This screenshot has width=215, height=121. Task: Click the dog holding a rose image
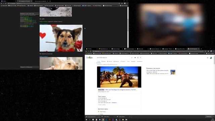(x=61, y=38)
